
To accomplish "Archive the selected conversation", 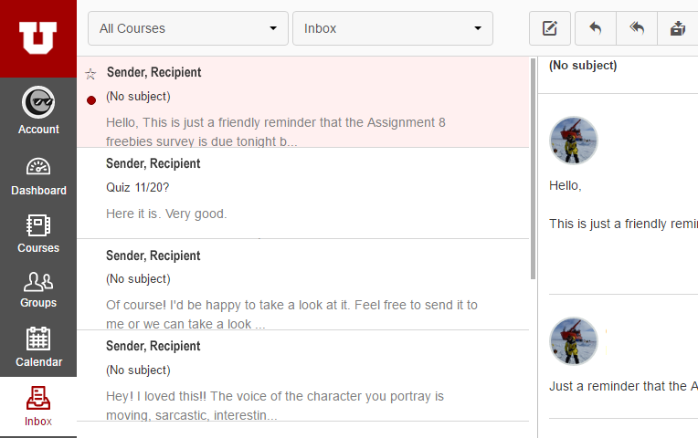I will tap(678, 28).
